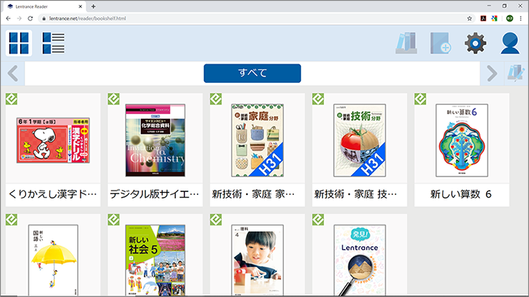529x297 pixels.
Task: Click green badge on chemistry book card
Action: pos(114,99)
